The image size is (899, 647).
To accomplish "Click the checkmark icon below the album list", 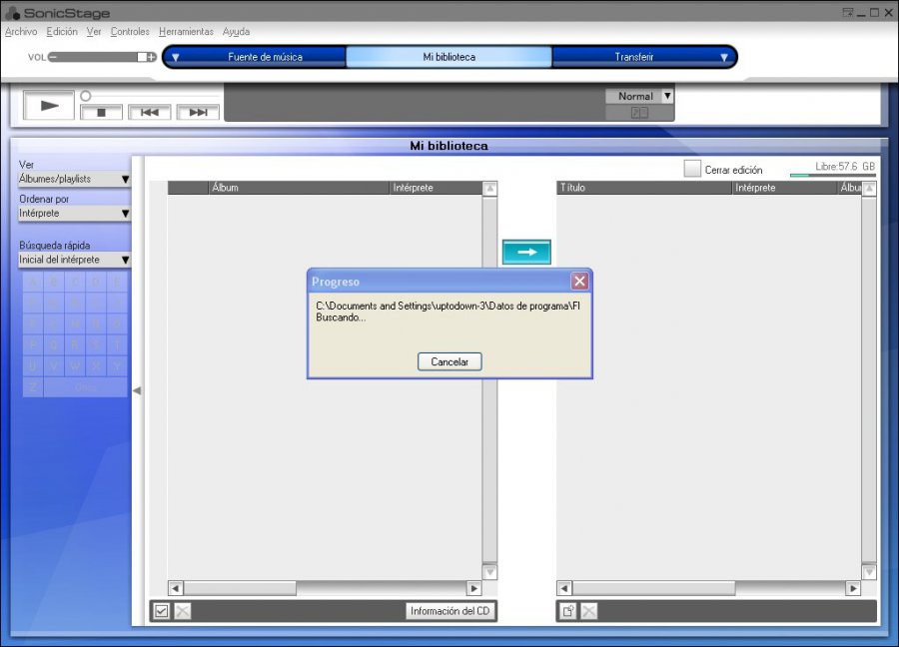I will tap(162, 611).
